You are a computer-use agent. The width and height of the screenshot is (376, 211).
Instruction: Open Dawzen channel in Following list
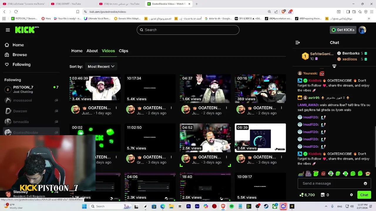click(31, 111)
